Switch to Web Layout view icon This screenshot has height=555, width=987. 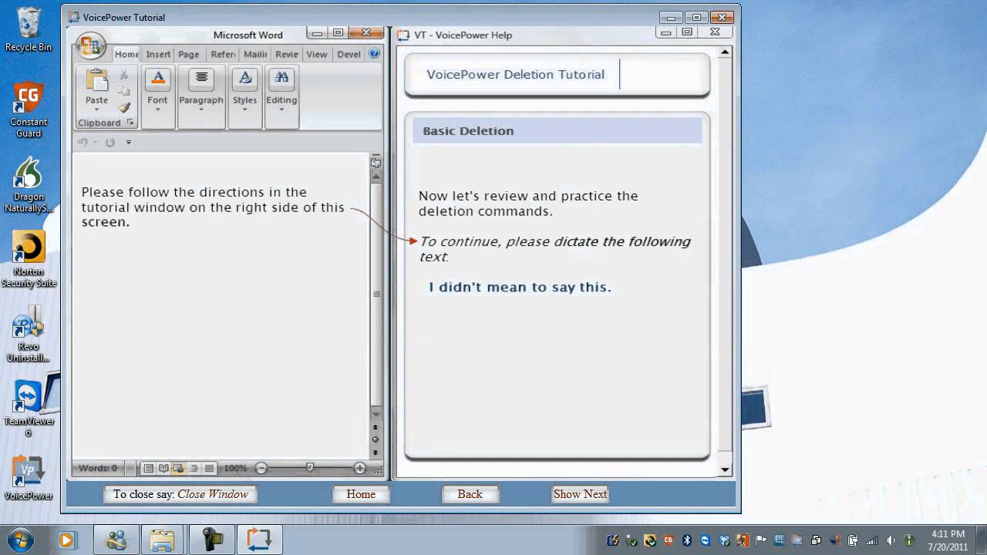click(178, 468)
